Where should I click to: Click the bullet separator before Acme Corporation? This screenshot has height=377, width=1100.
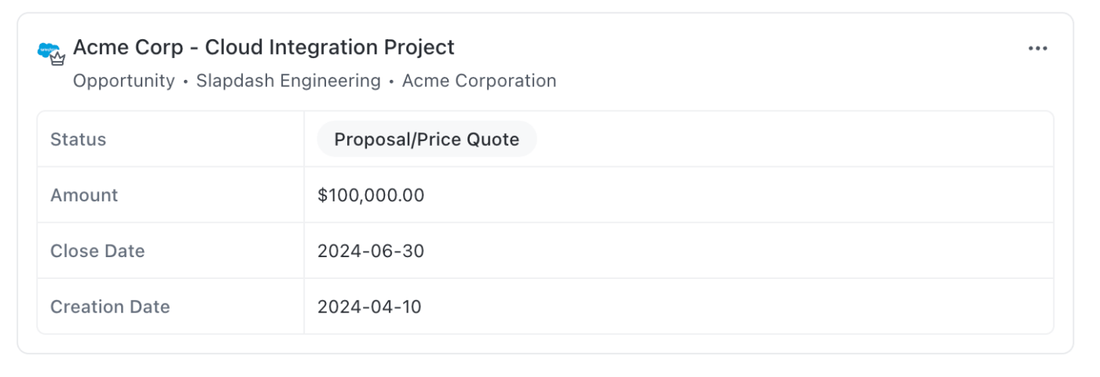(391, 82)
